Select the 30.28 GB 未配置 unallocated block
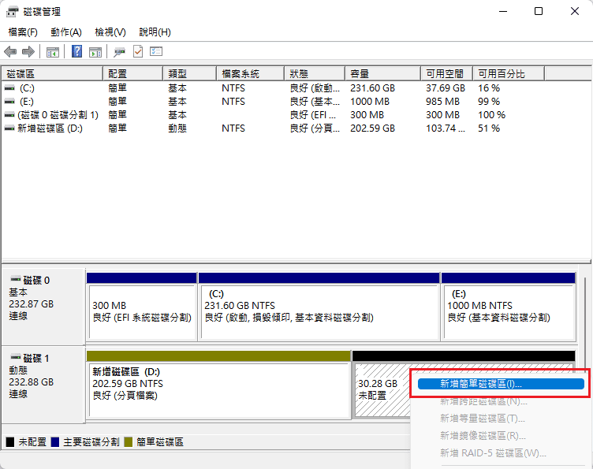 [x=381, y=389]
